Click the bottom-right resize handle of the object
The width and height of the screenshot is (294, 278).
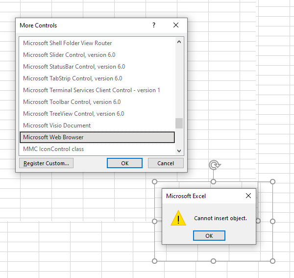pos(272,261)
